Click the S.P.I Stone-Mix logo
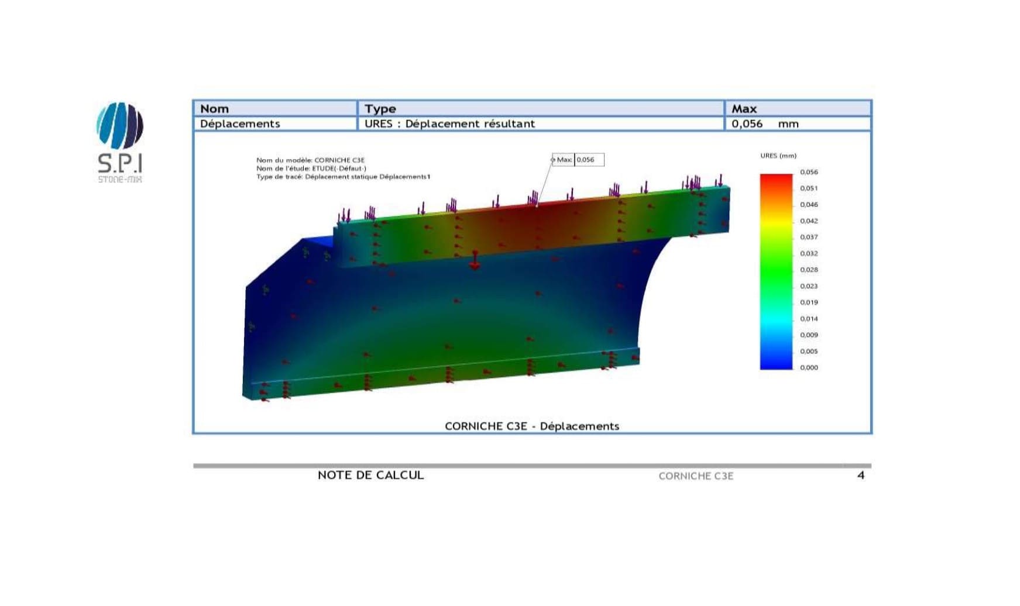Image resolution: width=1020 pixels, height=606 pixels. tap(120, 143)
